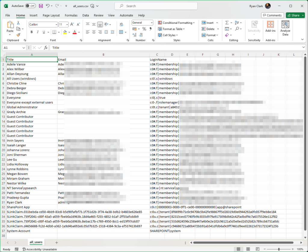Click the Paste clipboard icon
Image resolution: width=308 pixels, height=252 pixels.
tap(10, 25)
